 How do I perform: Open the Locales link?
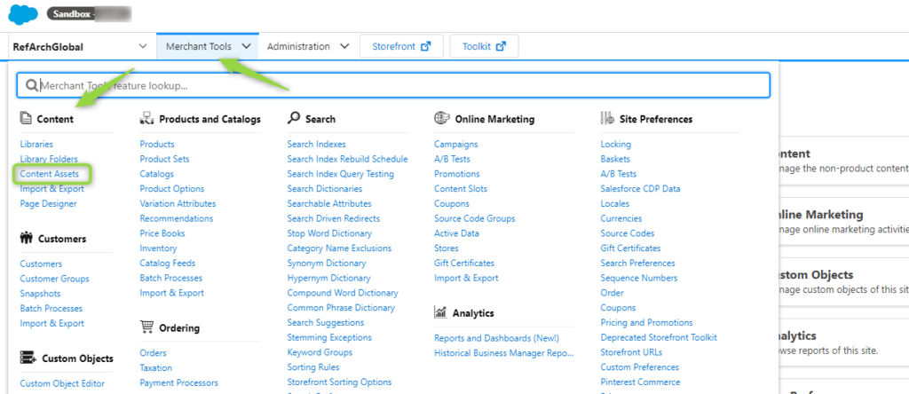(615, 203)
